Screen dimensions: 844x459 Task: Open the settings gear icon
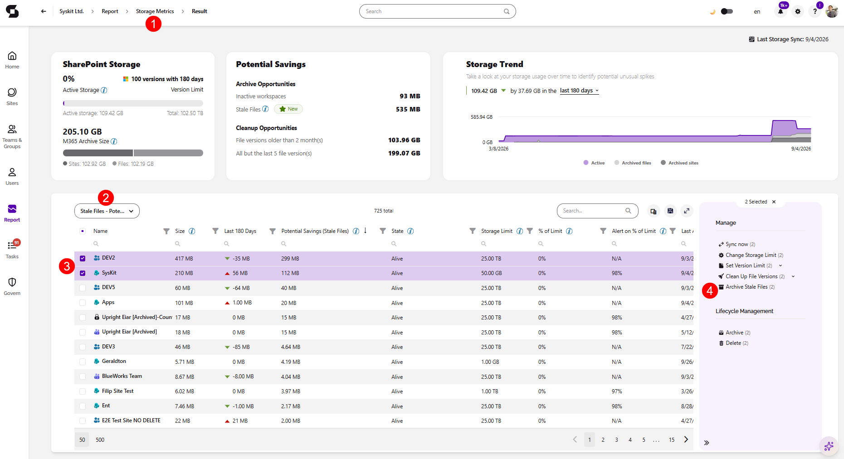coord(798,11)
